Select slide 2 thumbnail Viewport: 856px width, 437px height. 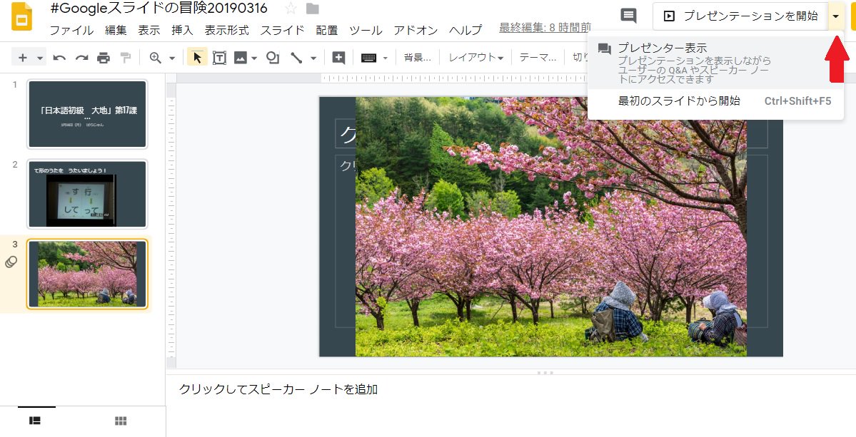click(87, 194)
